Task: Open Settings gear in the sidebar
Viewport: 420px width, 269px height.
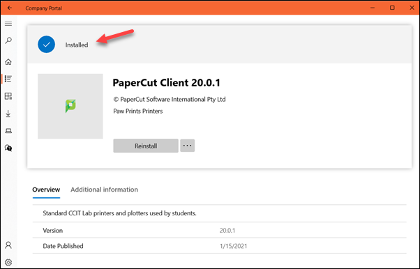Action: tap(8, 262)
